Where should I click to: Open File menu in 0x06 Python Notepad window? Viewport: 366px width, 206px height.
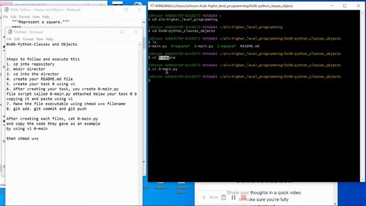pyautogui.click(x=5, y=17)
